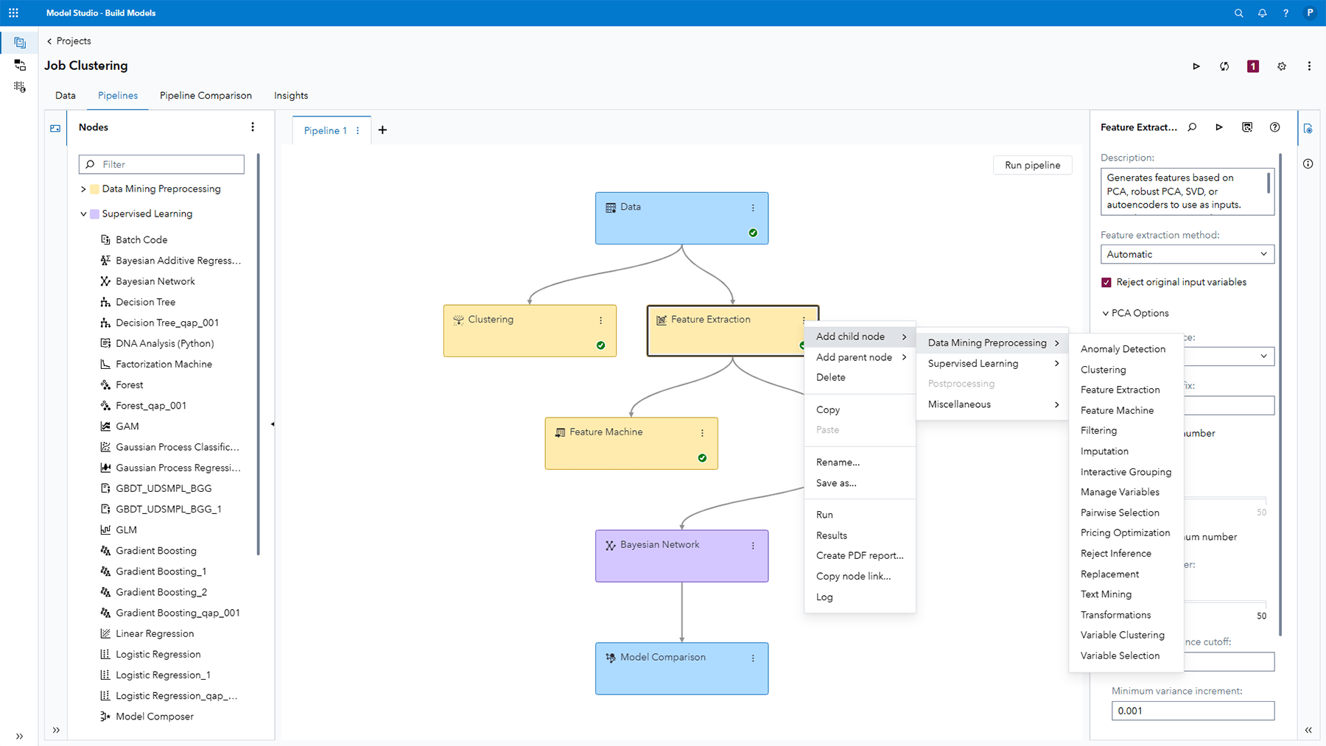Click the retrain/refresh icon in the top toolbar

coord(1224,66)
